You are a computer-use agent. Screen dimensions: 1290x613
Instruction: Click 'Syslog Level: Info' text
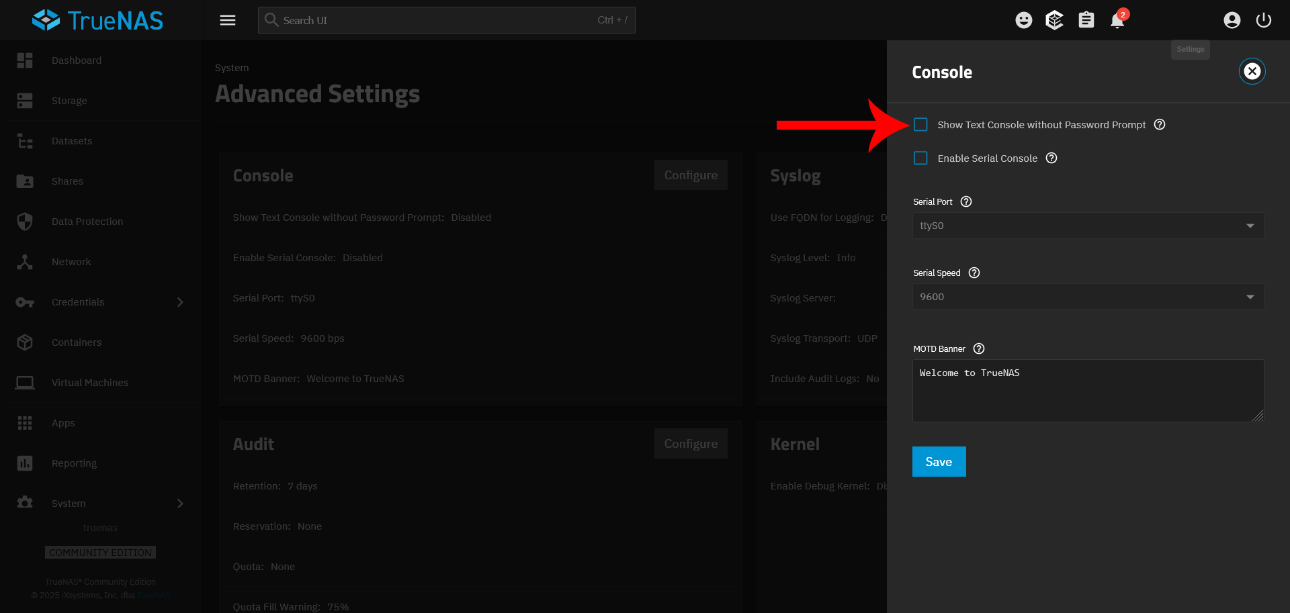[813, 258]
